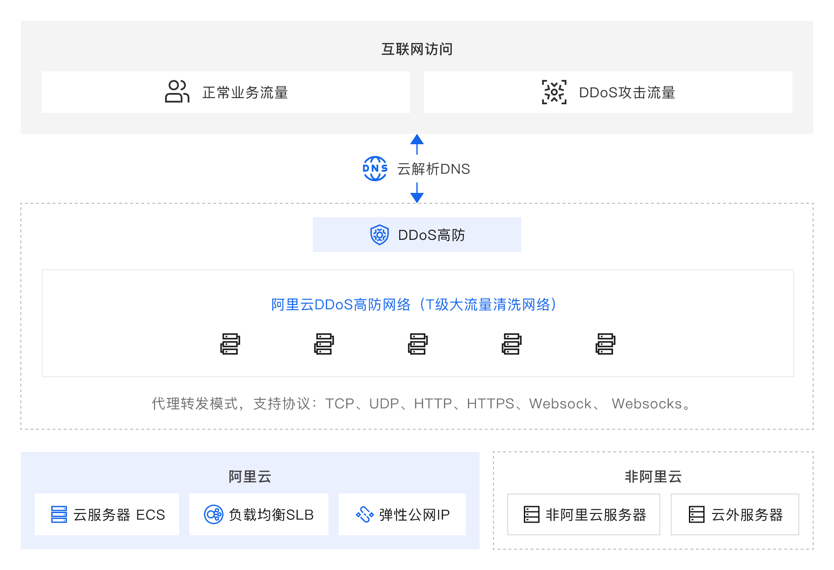
Task: Click the 负载均衡SLB circular icon
Action: tap(214, 514)
